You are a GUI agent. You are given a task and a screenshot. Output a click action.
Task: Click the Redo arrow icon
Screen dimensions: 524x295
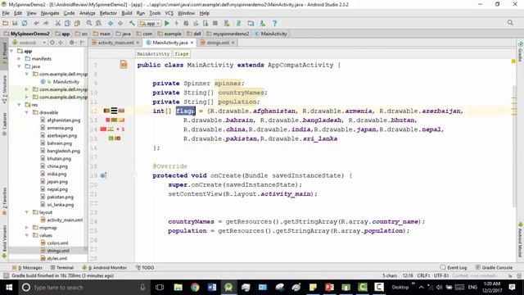coord(46,24)
